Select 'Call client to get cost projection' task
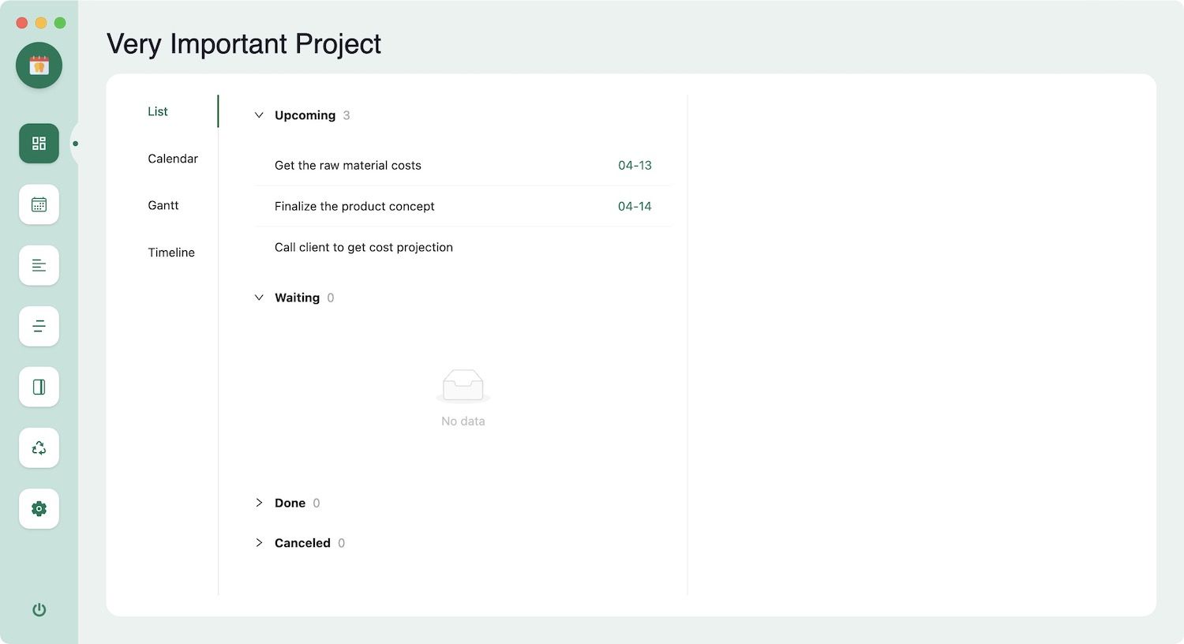The height and width of the screenshot is (644, 1184). 364,248
